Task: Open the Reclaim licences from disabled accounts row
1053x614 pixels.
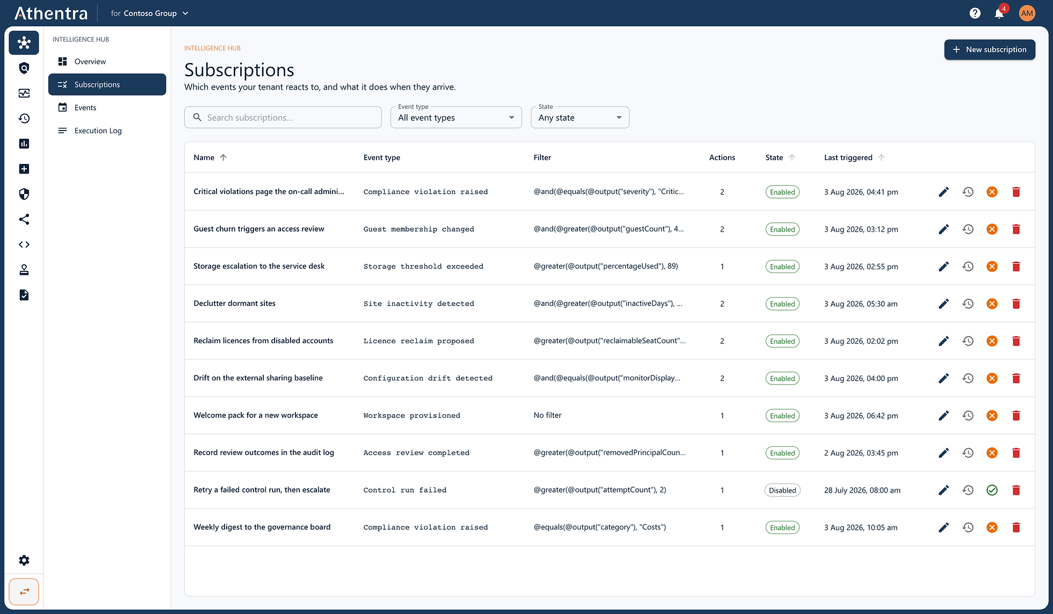Action: [609, 341]
